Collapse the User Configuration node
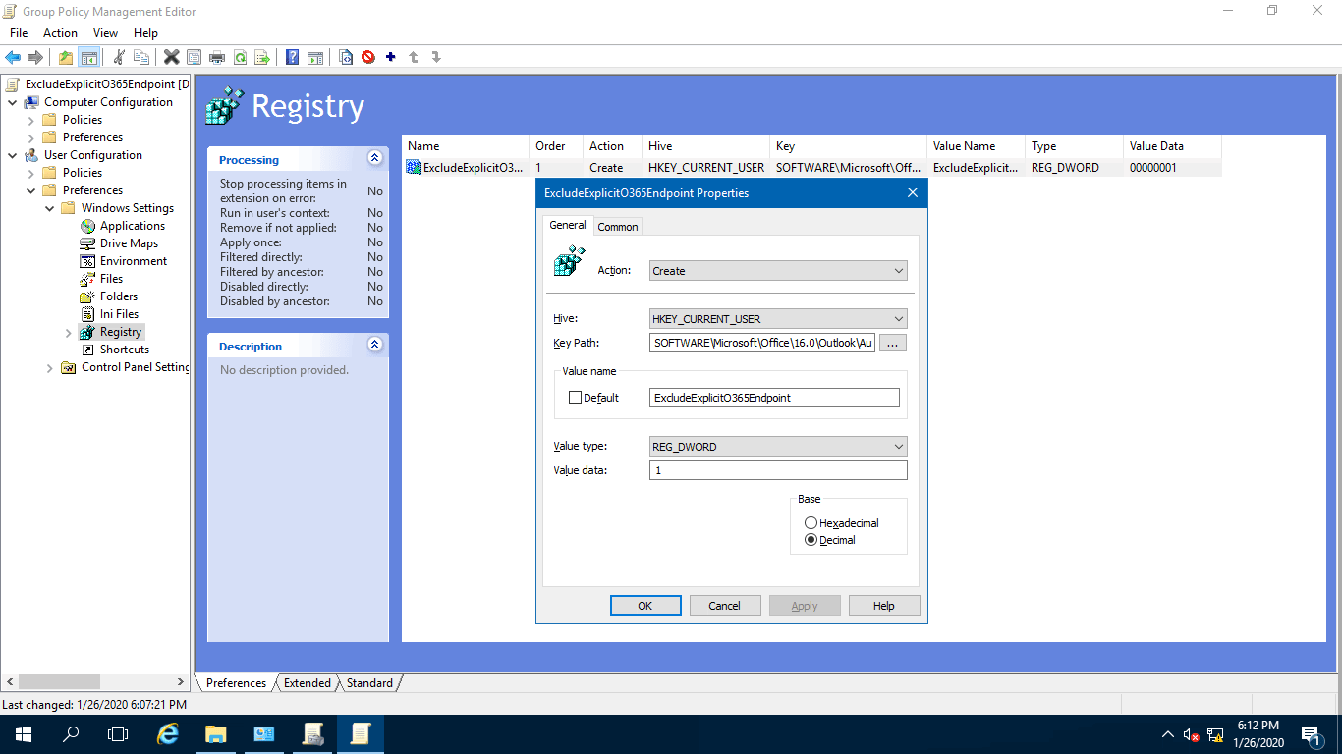Screen dimensions: 1342x754 (12, 155)
